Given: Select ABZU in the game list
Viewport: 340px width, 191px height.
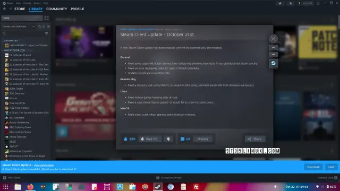Looking at the screenshot, I should point(11,142).
